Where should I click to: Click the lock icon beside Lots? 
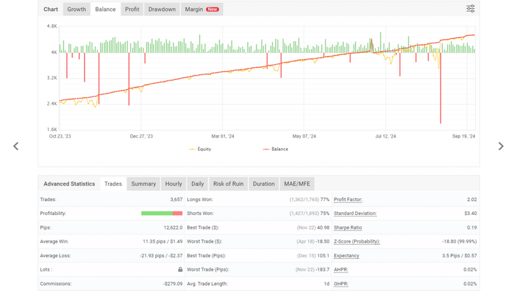[180, 269]
